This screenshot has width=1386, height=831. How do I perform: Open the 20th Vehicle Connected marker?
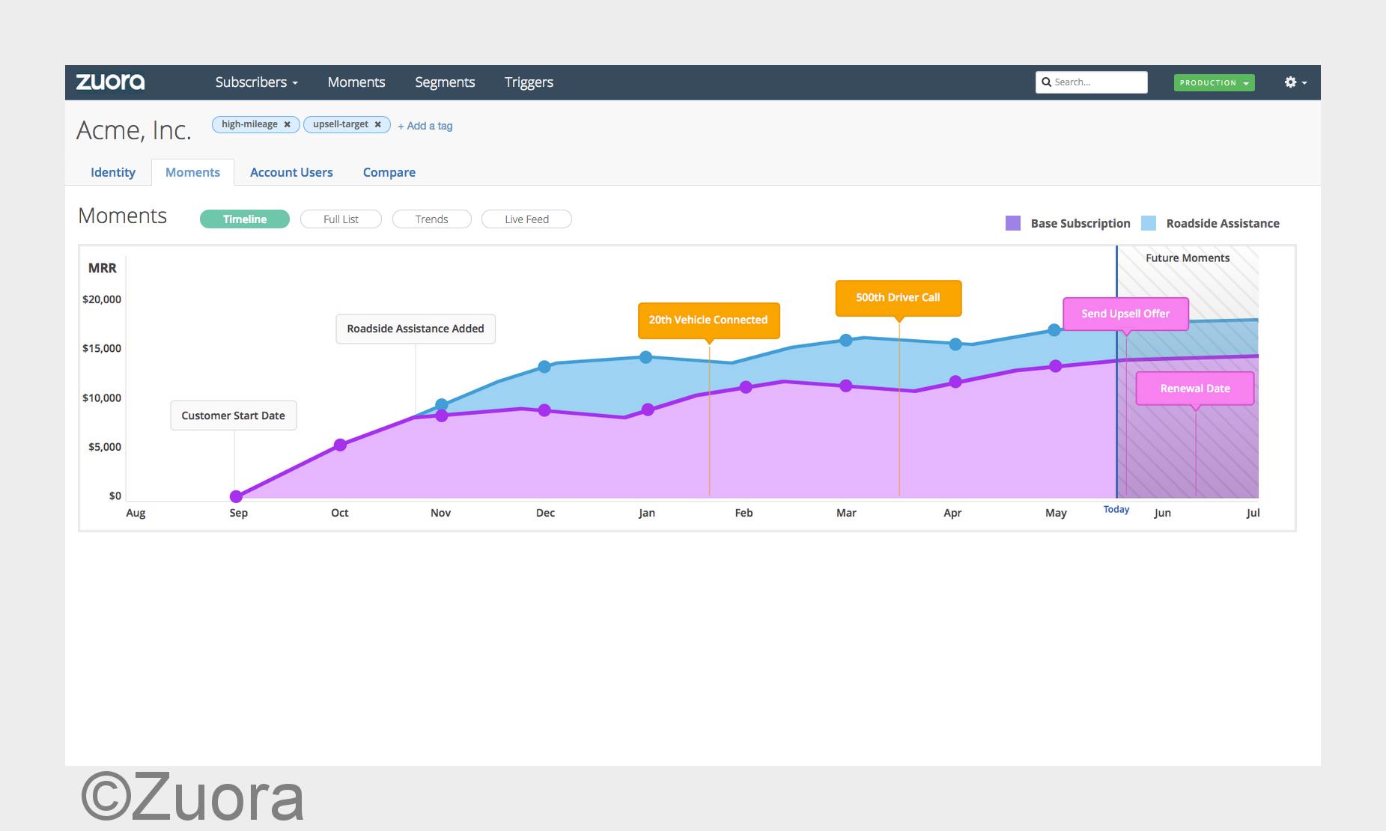pos(708,320)
